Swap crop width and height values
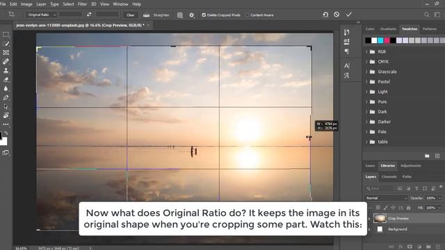The image size is (445, 250). click(89, 15)
